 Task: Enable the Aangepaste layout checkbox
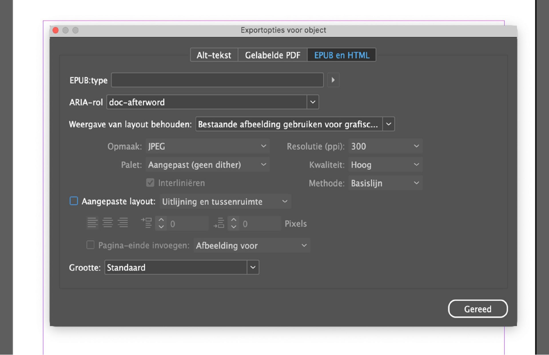(73, 201)
